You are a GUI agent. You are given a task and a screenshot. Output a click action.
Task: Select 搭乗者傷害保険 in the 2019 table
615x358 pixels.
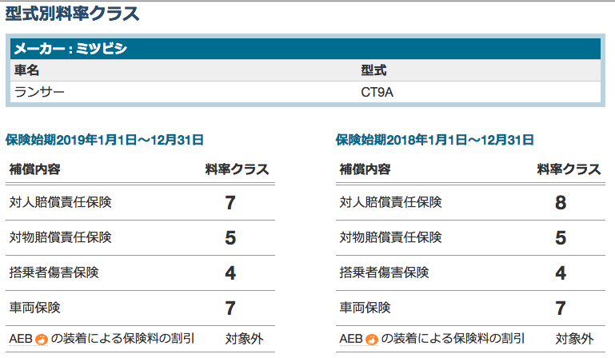54,272
